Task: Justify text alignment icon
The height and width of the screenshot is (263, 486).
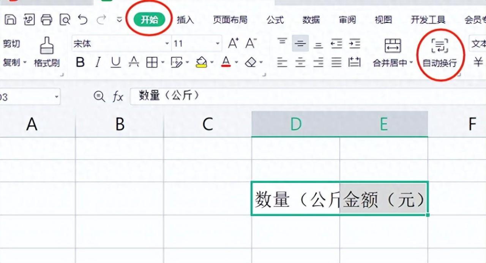Action: (336, 62)
